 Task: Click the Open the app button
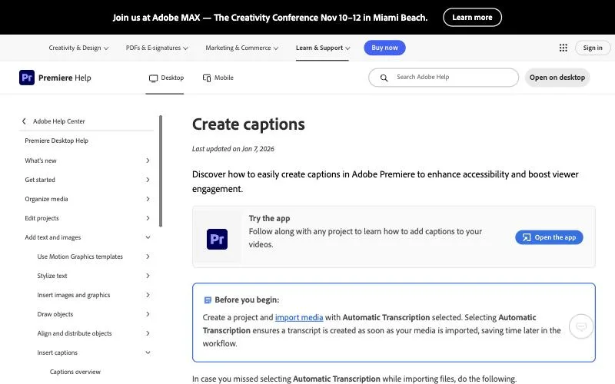pos(549,237)
